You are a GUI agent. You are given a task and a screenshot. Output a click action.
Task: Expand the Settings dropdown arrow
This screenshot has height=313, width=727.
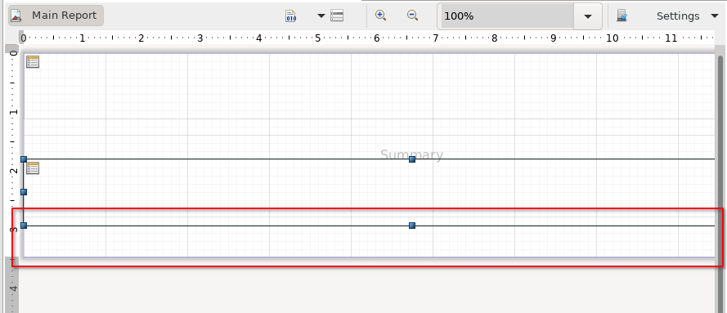[714, 16]
